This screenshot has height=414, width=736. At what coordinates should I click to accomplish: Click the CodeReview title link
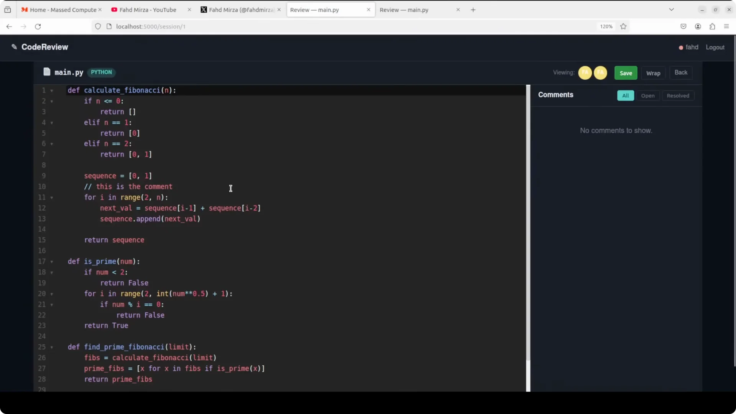pos(44,47)
